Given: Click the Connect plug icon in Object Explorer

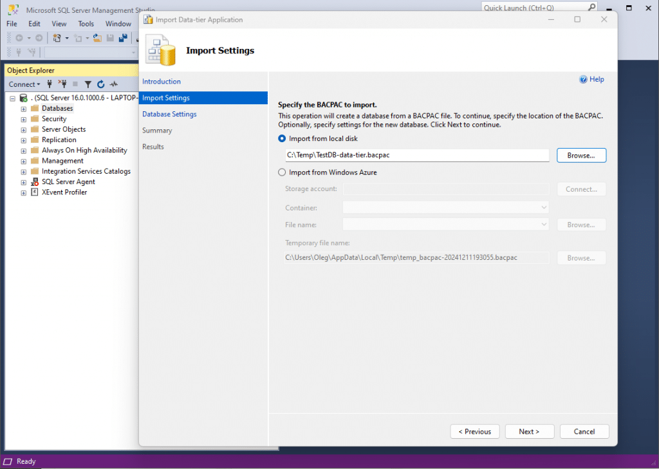Looking at the screenshot, I should click(50, 84).
